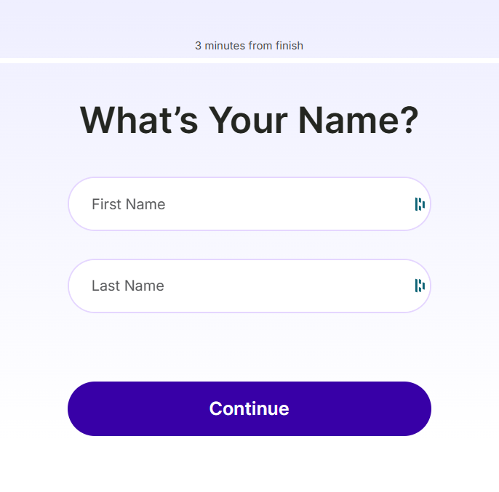This screenshot has width=499, height=492.
Task: Open Dashlane autofill for Last Name
Action: click(x=420, y=286)
